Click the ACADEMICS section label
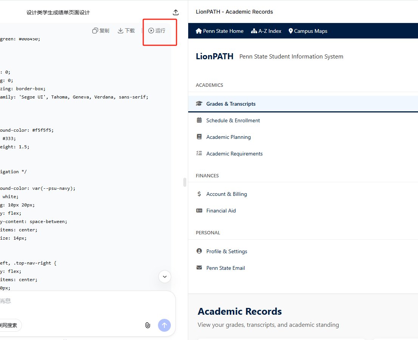 point(209,85)
